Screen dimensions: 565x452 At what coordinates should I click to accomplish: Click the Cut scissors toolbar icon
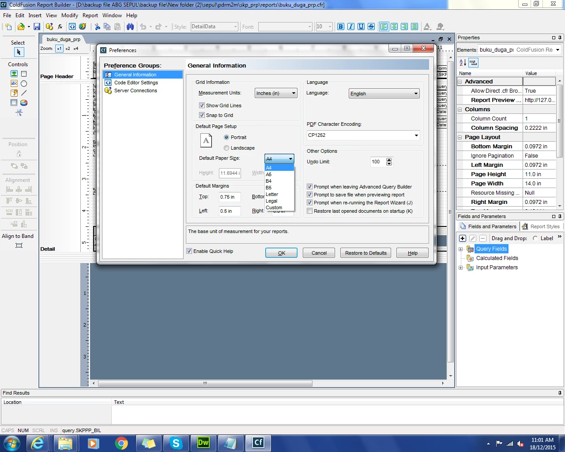coord(97,26)
